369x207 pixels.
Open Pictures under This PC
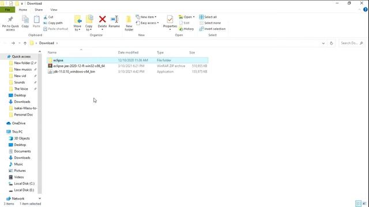[20, 171]
